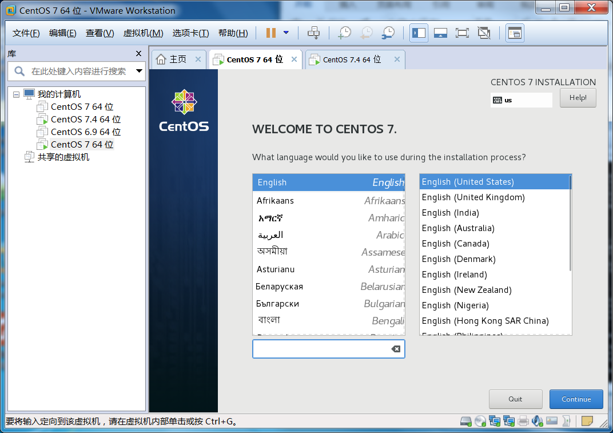
Task: Choose English (Canada) locale
Action: coord(494,244)
